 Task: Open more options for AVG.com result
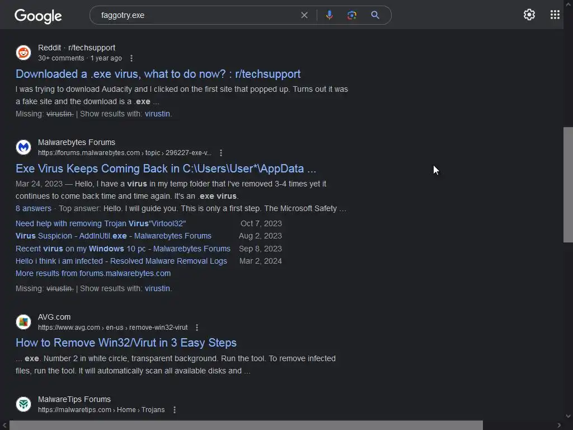197,328
